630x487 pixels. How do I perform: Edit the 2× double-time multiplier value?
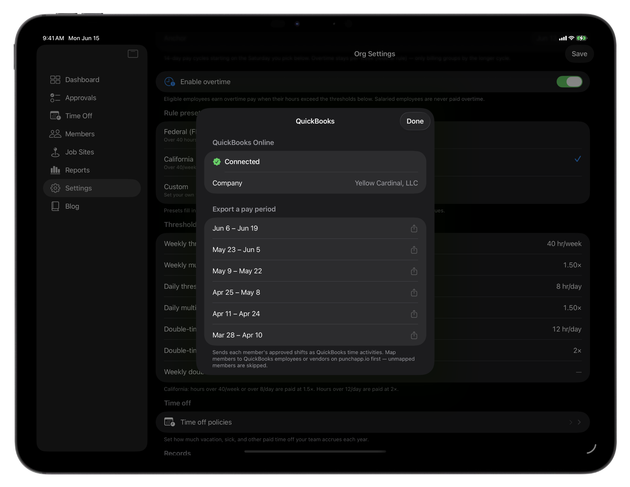click(577, 350)
